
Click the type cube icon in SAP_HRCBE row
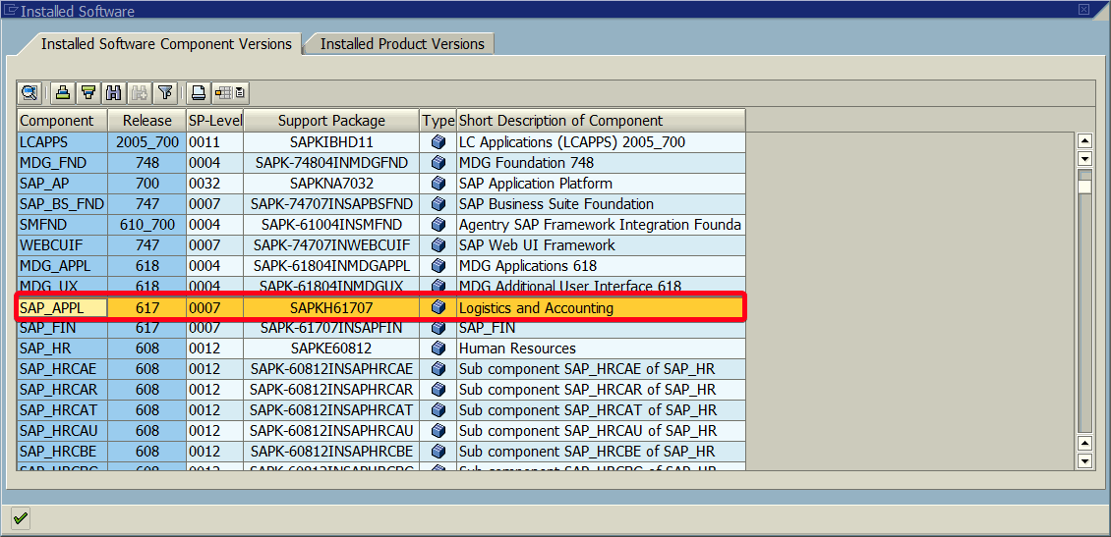(x=438, y=451)
